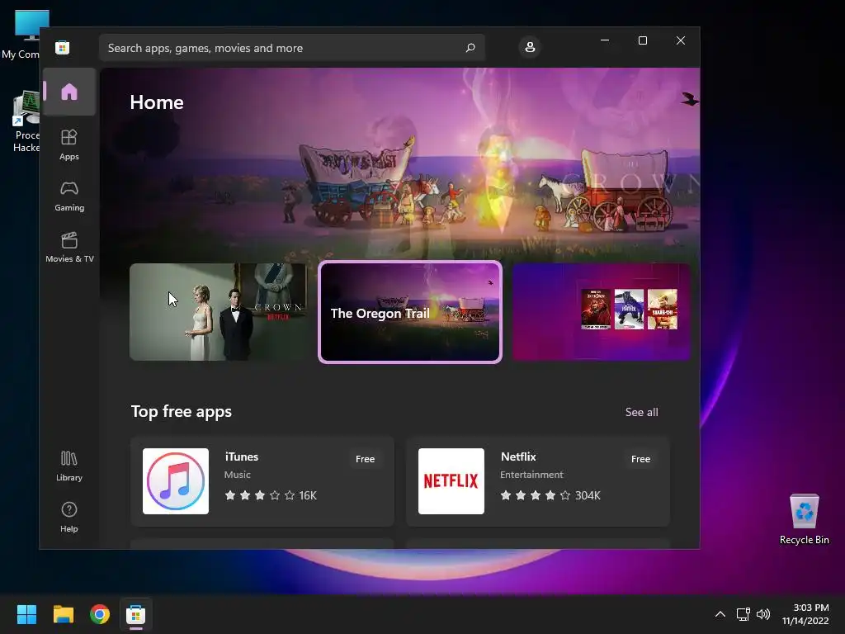
Task: Click the Free button for Netflix
Action: coord(640,459)
